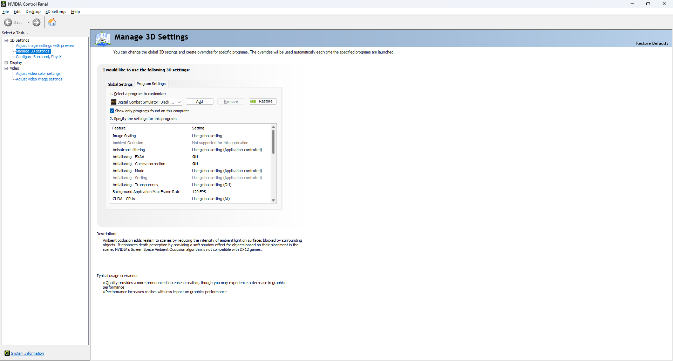Click the Restore button
The width and height of the screenshot is (673, 361).
click(x=263, y=101)
